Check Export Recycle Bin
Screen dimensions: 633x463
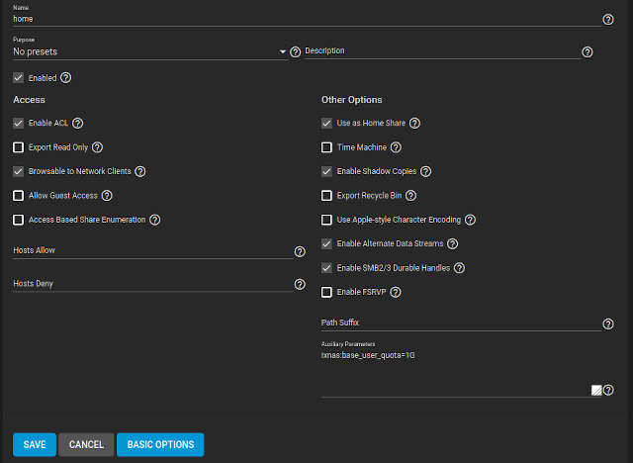click(326, 196)
